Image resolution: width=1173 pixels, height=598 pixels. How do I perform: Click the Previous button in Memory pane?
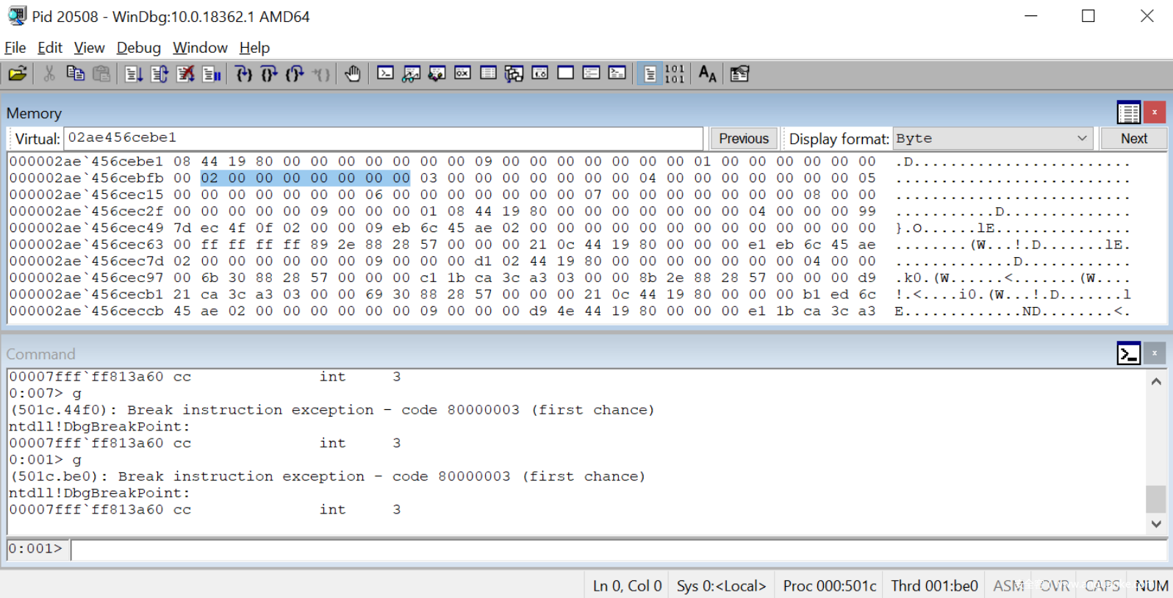744,138
